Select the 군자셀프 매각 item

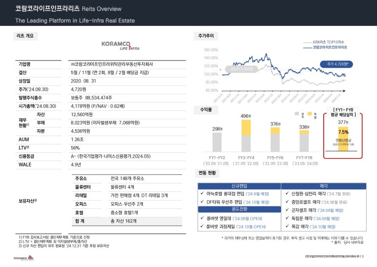[315, 210]
